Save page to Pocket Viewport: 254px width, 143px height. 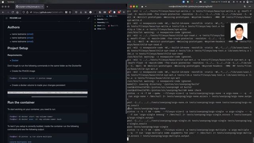click(76, 12)
